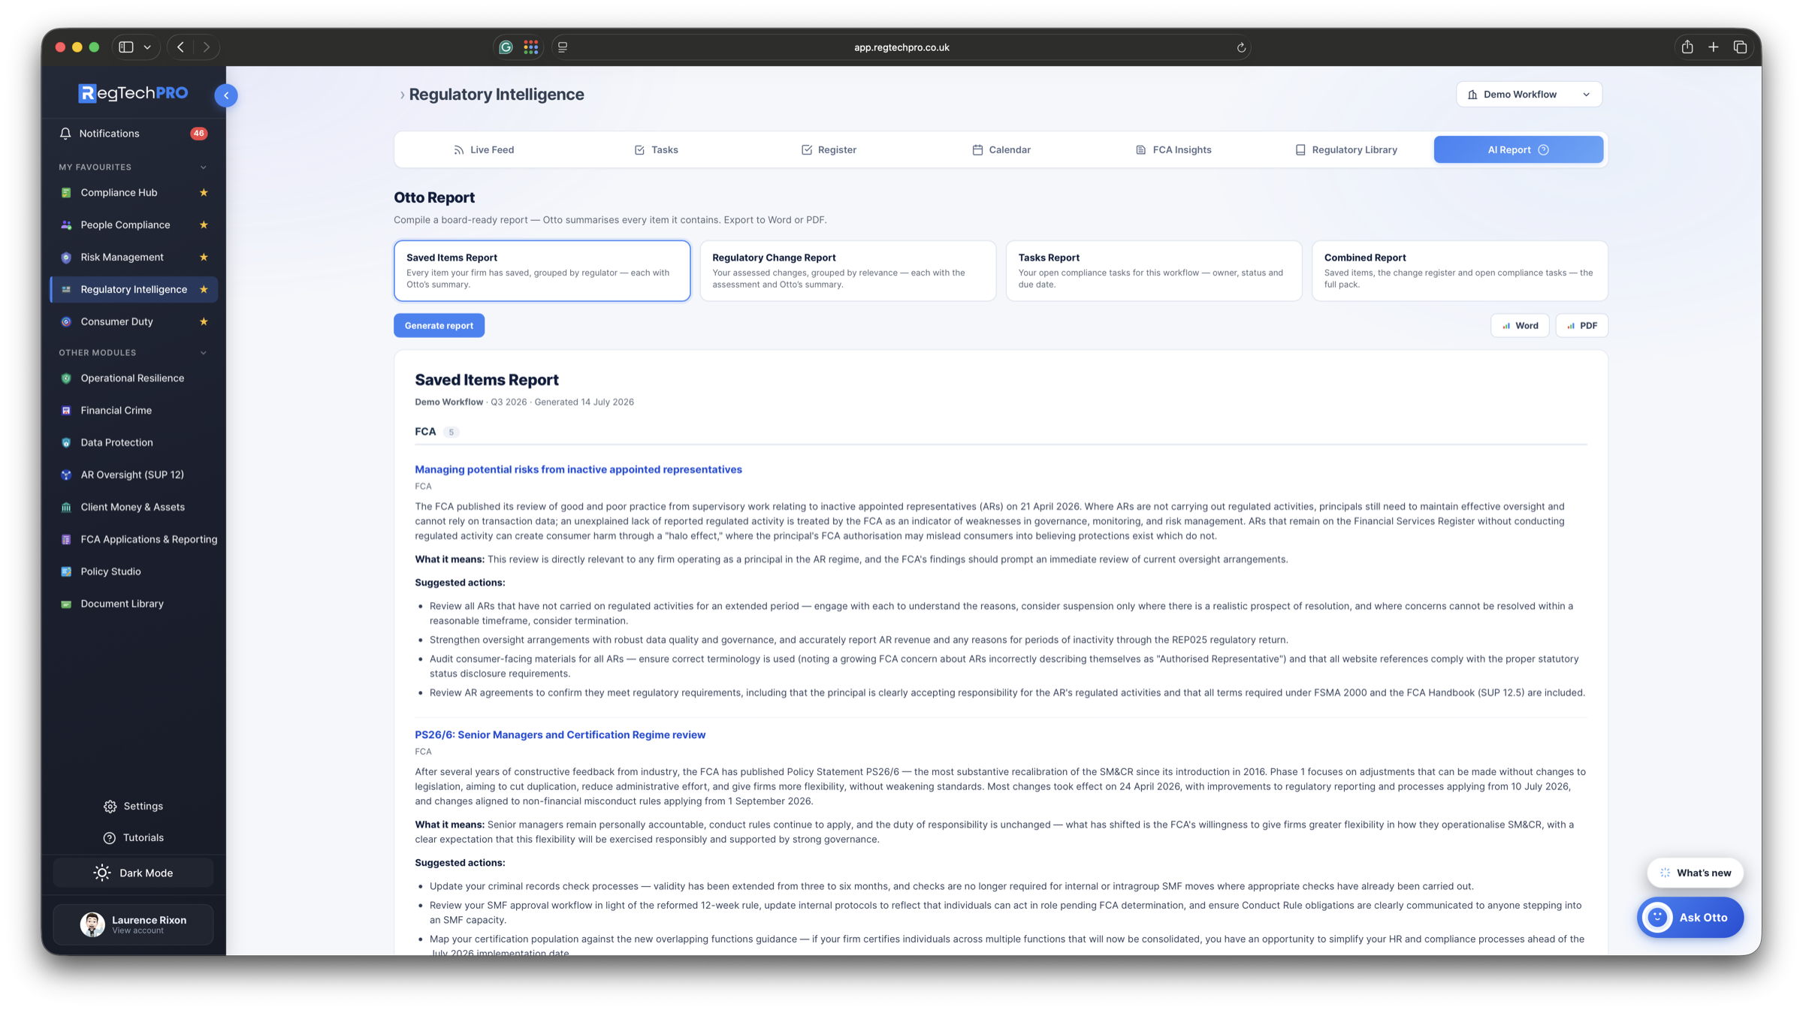Switch to the FCA Insights tab
The image size is (1803, 1010).
point(1173,149)
